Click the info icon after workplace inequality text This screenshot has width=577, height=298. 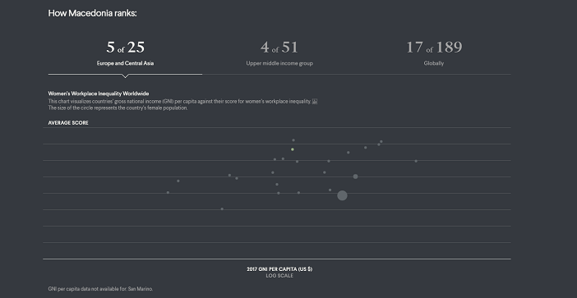point(315,102)
